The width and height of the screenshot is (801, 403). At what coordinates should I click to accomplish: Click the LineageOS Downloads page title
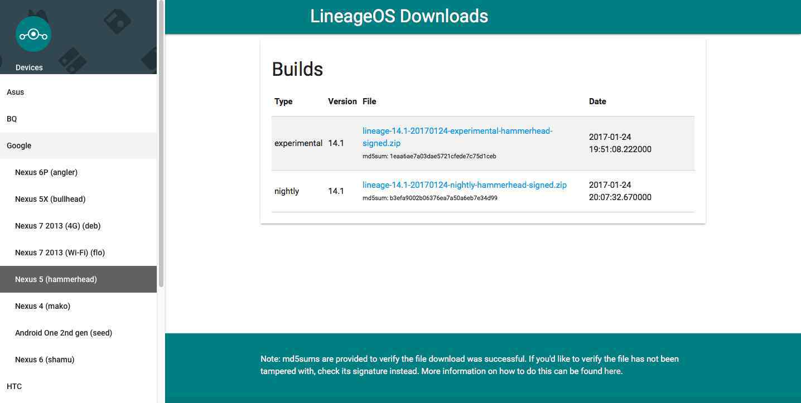tap(399, 16)
